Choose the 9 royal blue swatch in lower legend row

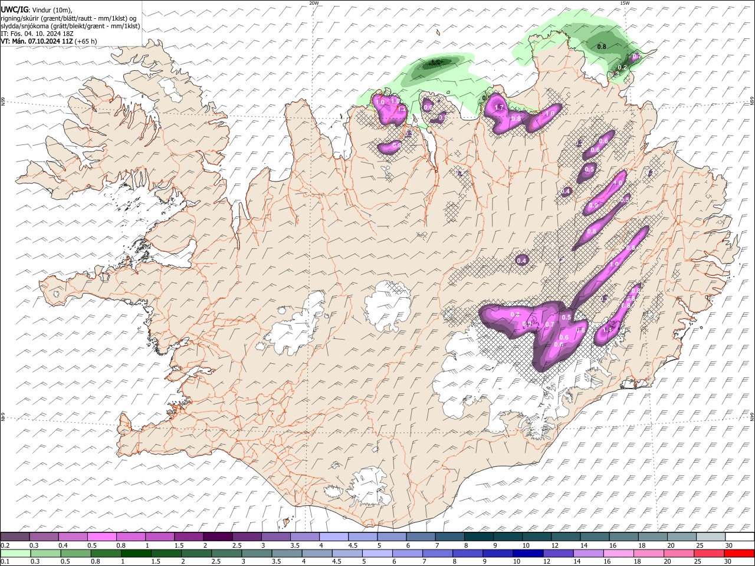tap(498, 553)
